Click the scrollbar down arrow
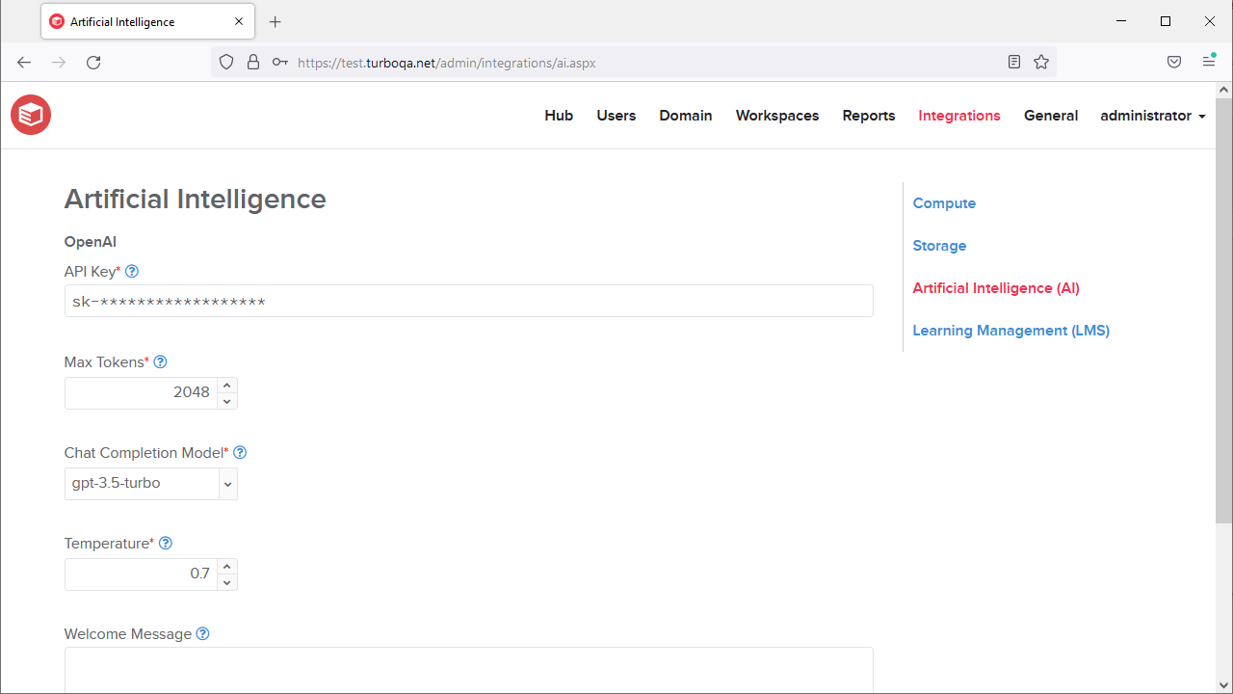The width and height of the screenshot is (1233, 694). coord(1224,685)
